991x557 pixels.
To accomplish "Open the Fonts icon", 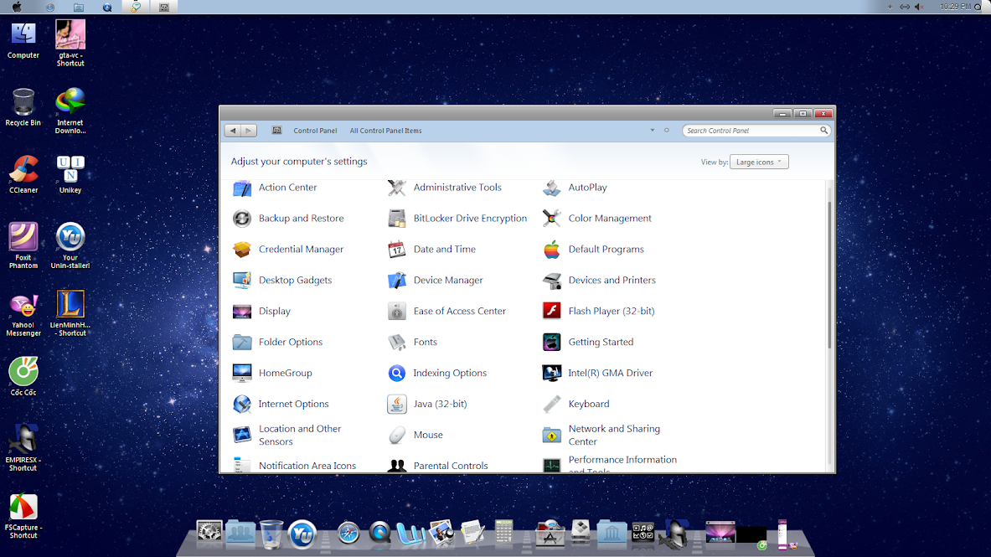I will 397,343.
